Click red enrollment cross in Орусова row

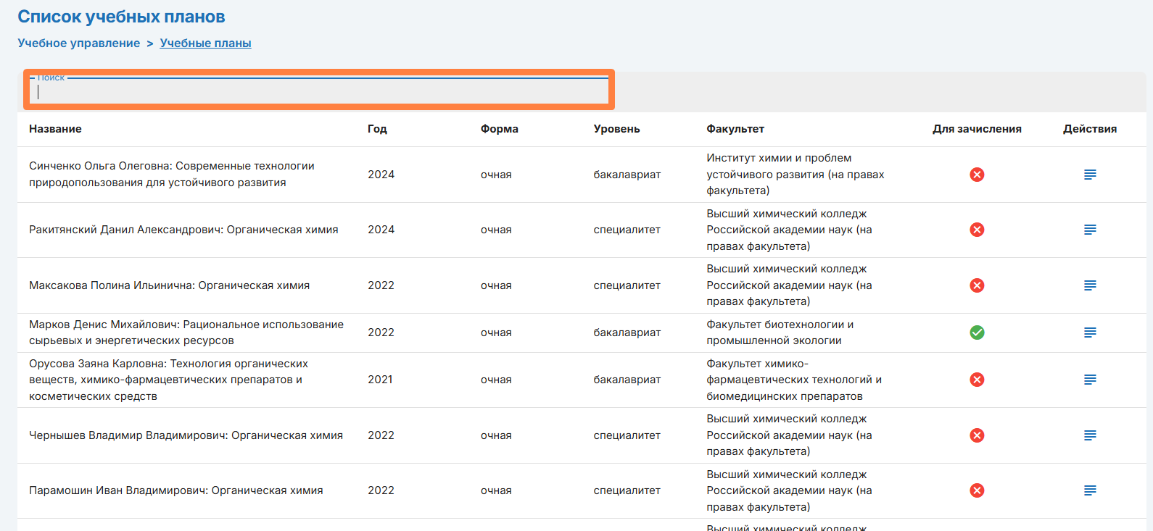click(977, 380)
